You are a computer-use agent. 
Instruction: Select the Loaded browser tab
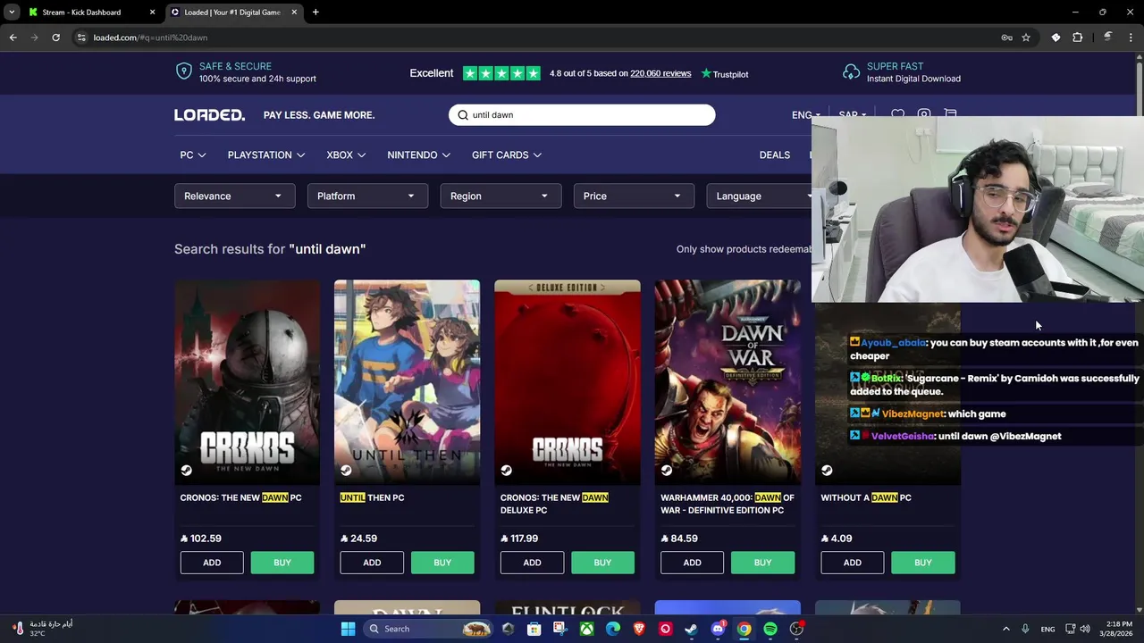pos(232,13)
